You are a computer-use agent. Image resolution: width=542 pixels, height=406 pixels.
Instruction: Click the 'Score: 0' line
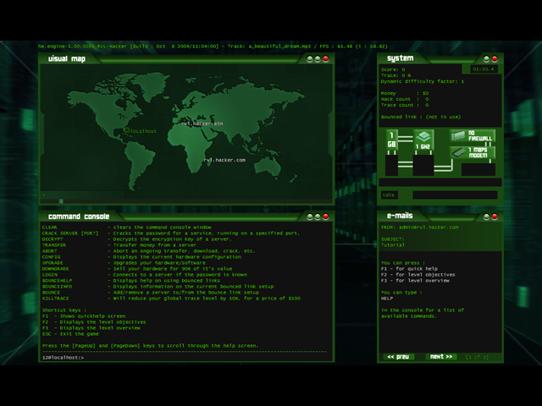coord(393,69)
